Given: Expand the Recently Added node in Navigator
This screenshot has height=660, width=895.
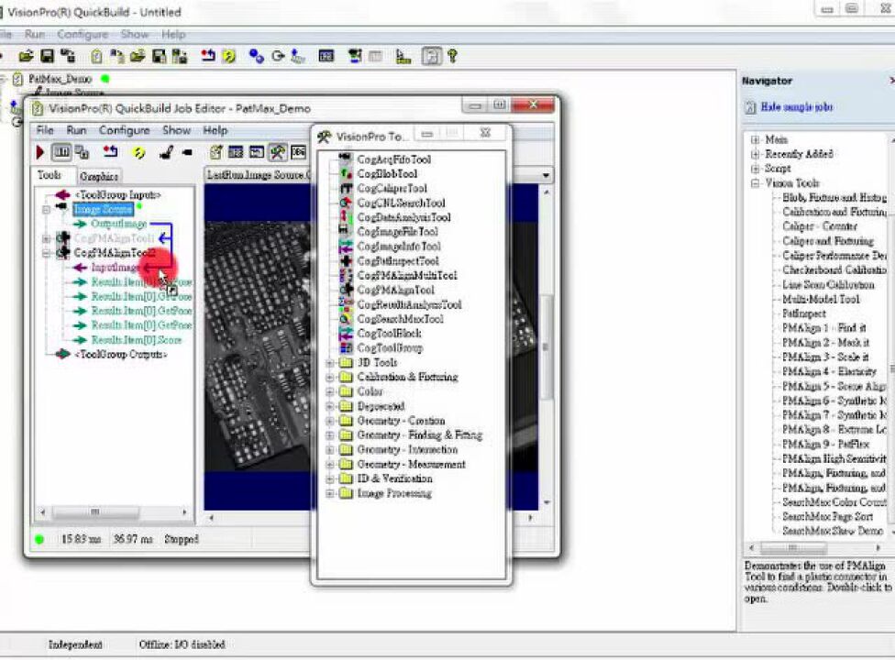Looking at the screenshot, I should (x=756, y=154).
